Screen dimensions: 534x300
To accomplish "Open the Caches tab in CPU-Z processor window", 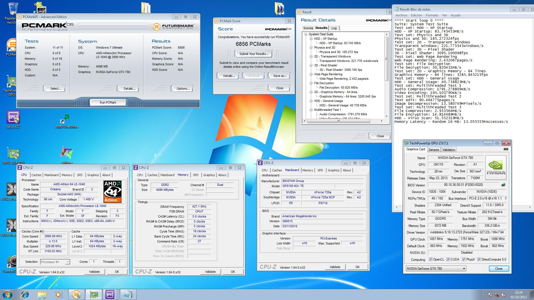I will (36, 175).
